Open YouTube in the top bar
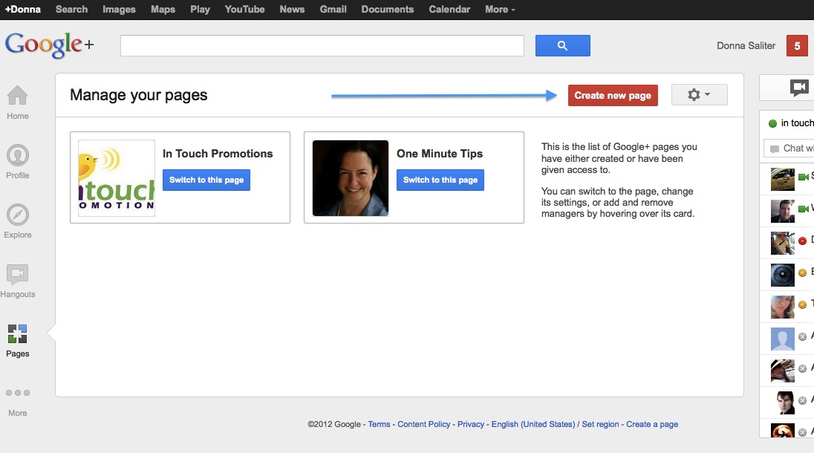The image size is (814, 453). click(244, 10)
